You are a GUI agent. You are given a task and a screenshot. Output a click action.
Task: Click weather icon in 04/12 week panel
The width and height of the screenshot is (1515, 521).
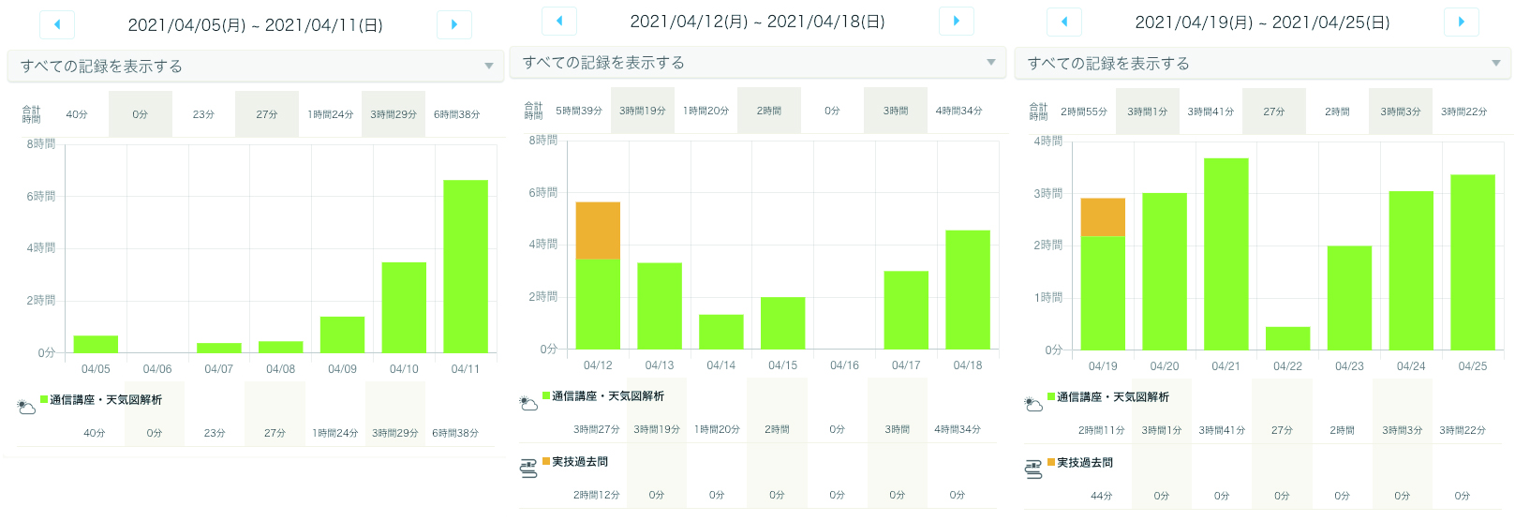coord(528,404)
